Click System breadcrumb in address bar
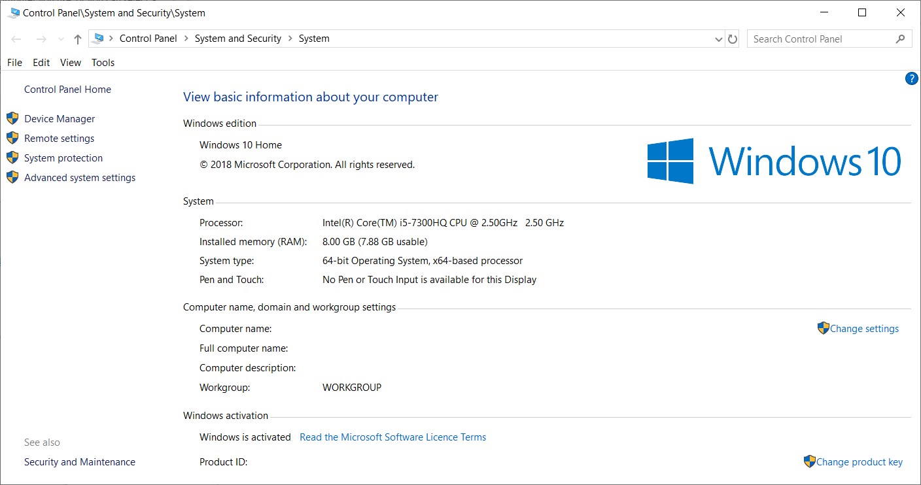The image size is (921, 485). pyautogui.click(x=314, y=39)
